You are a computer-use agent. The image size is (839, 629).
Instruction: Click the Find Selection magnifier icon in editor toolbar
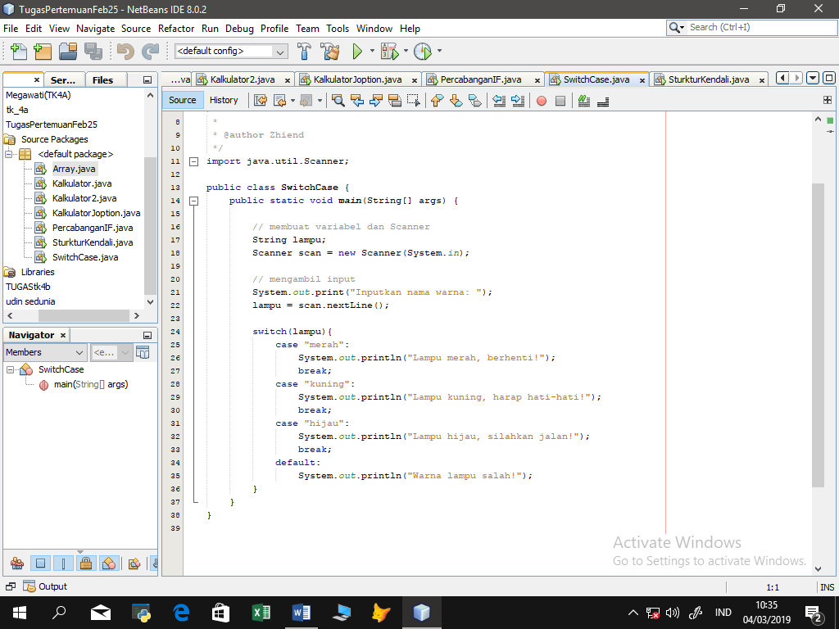[338, 101]
